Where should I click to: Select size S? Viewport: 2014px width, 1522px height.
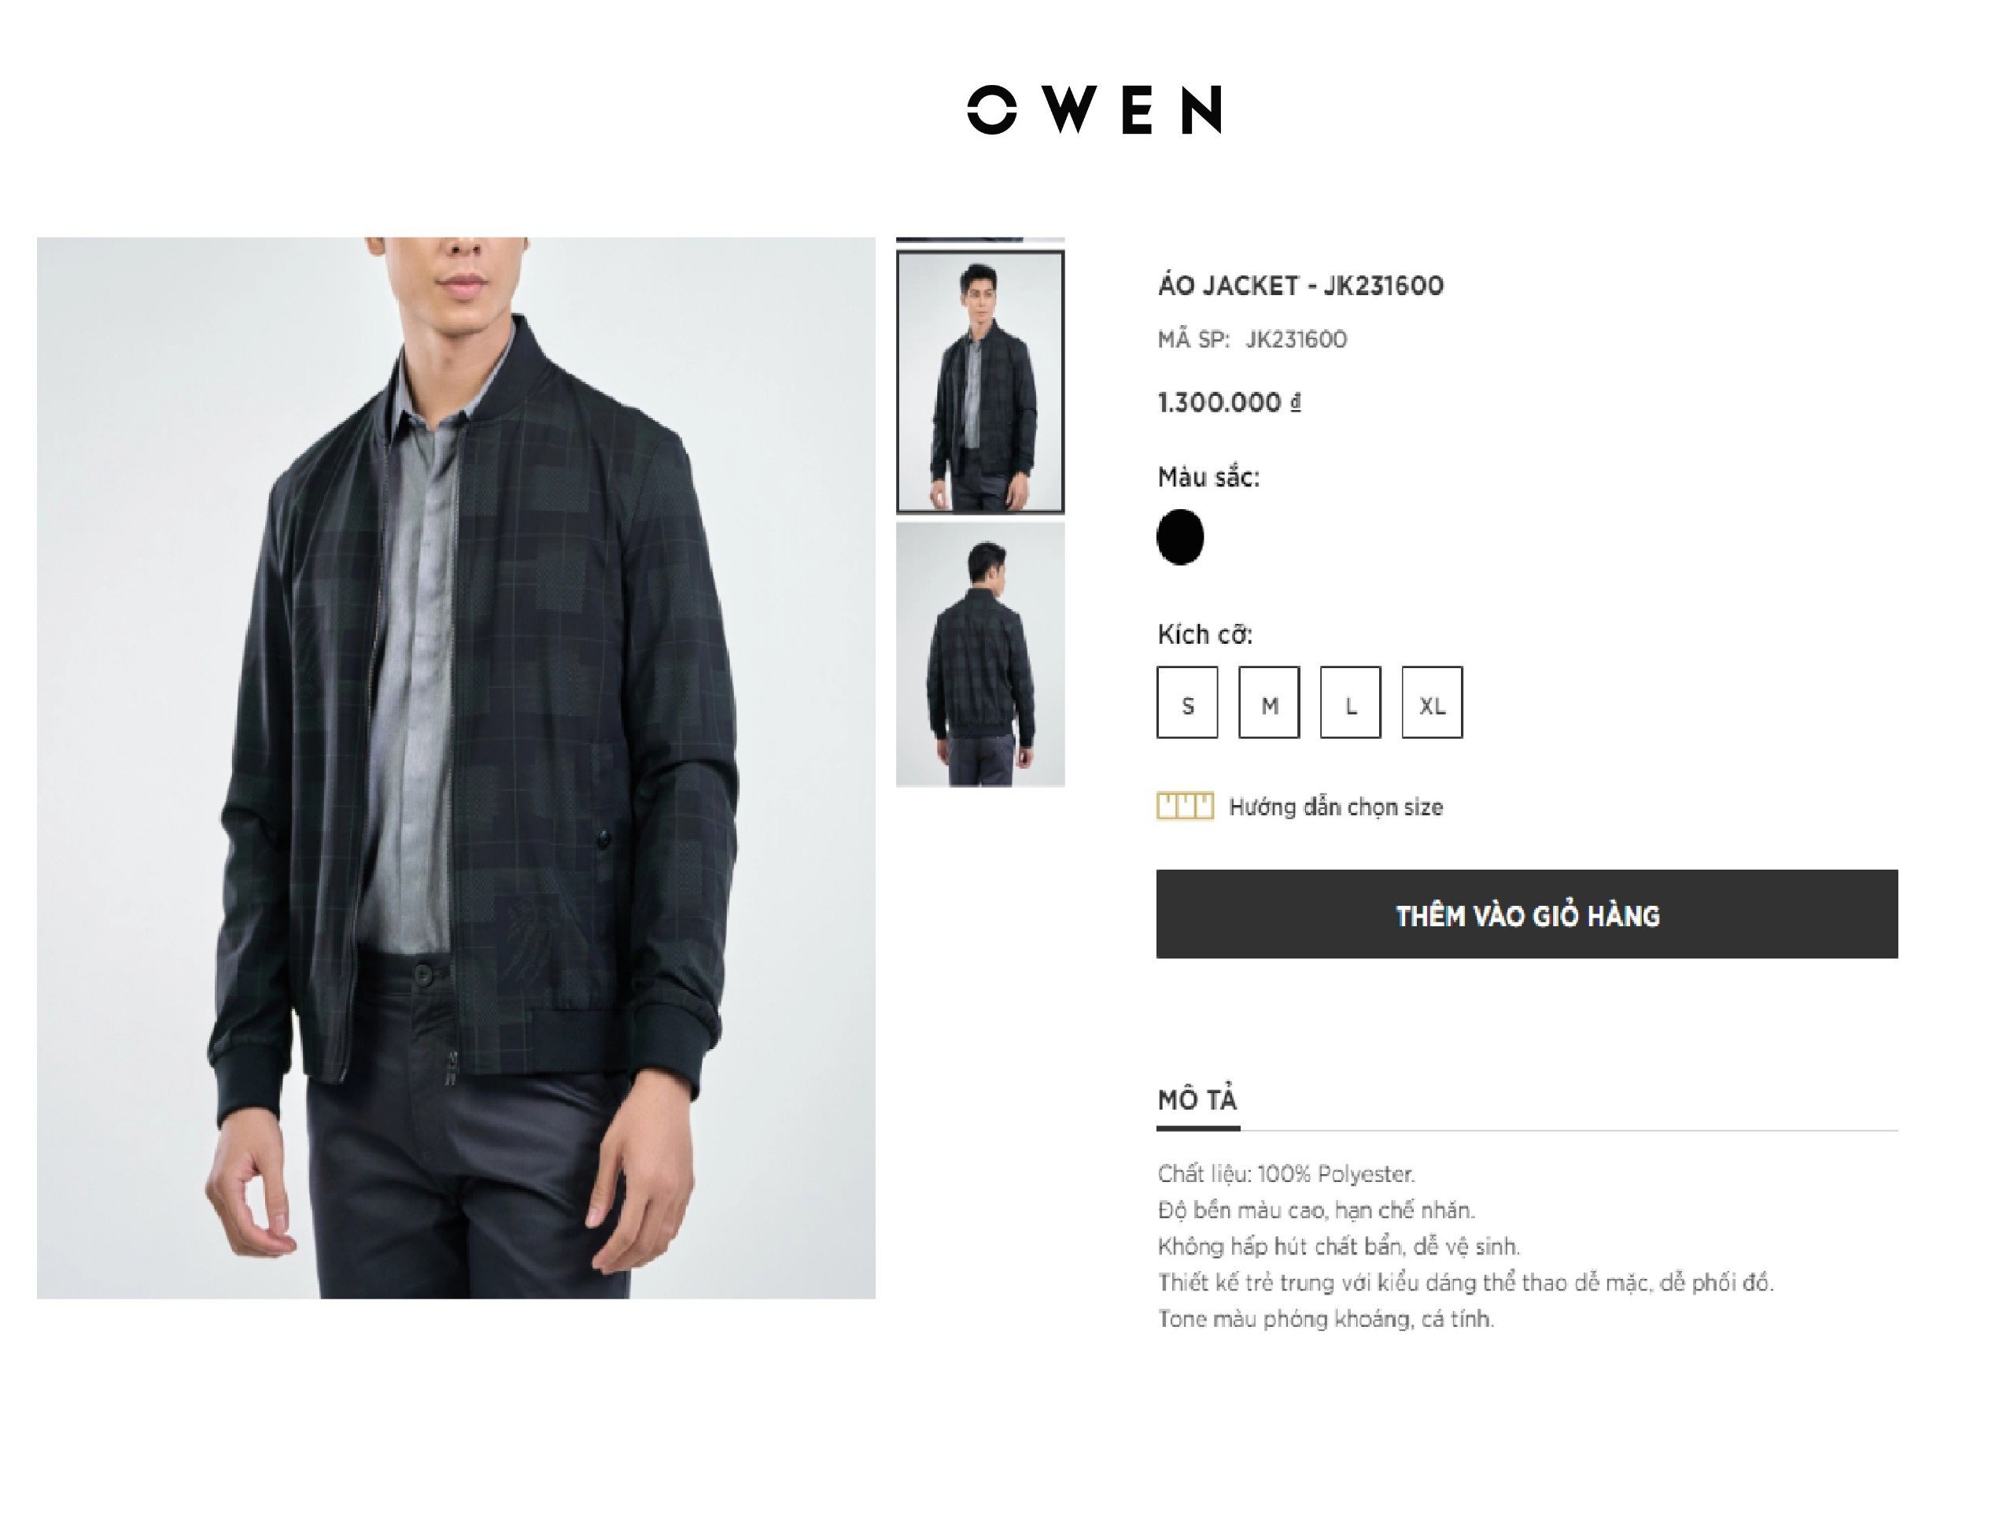tap(1187, 702)
